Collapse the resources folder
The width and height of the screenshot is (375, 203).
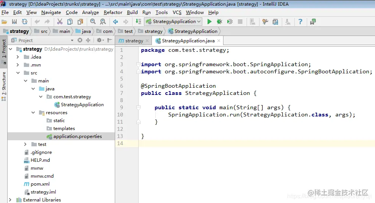pyautogui.click(x=33, y=113)
